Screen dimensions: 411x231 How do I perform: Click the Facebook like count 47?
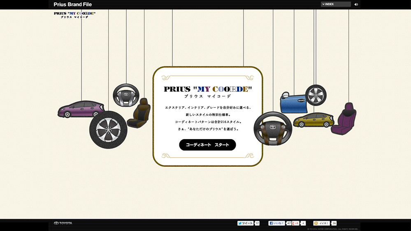coord(288,223)
